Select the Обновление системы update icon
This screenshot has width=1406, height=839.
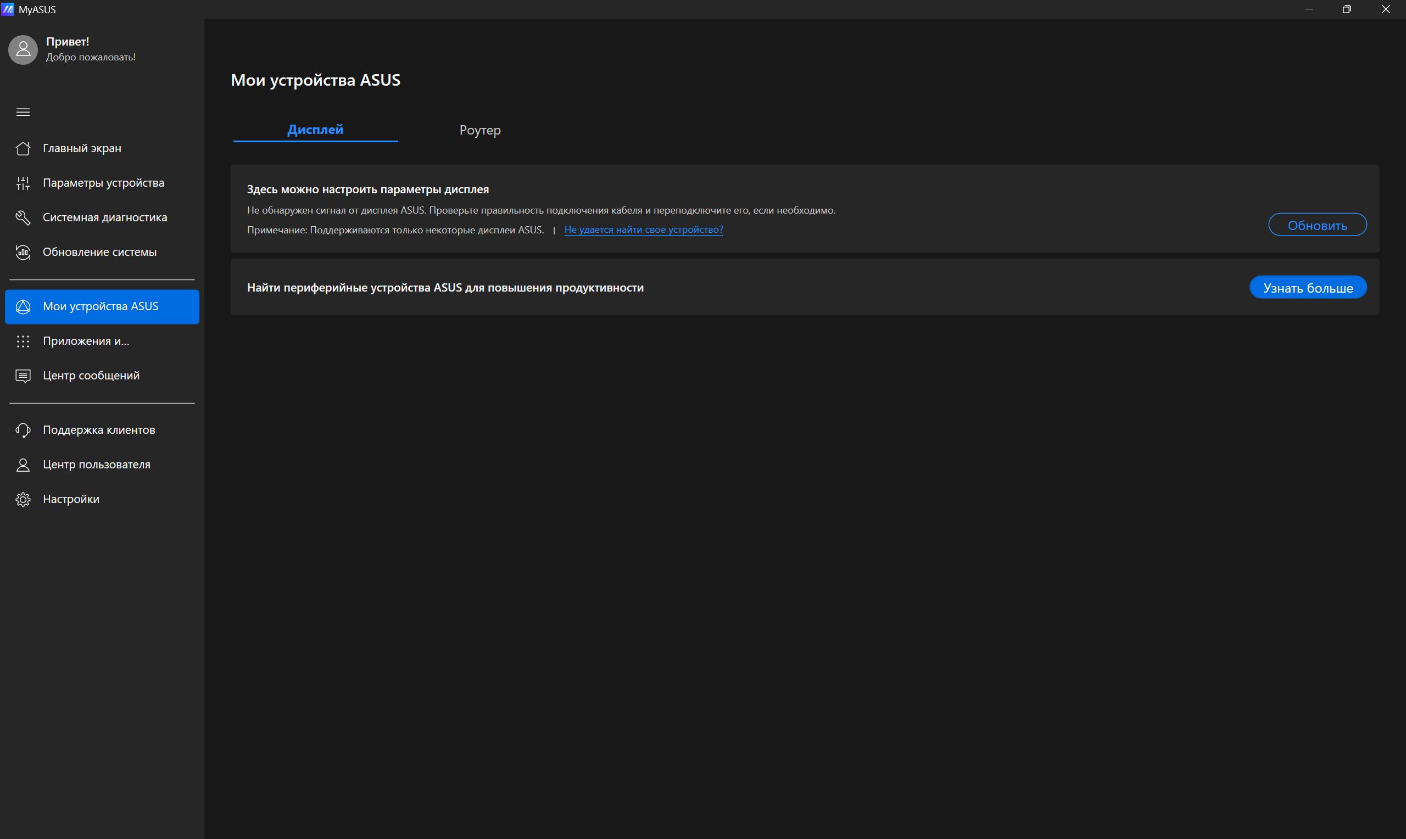pos(23,252)
